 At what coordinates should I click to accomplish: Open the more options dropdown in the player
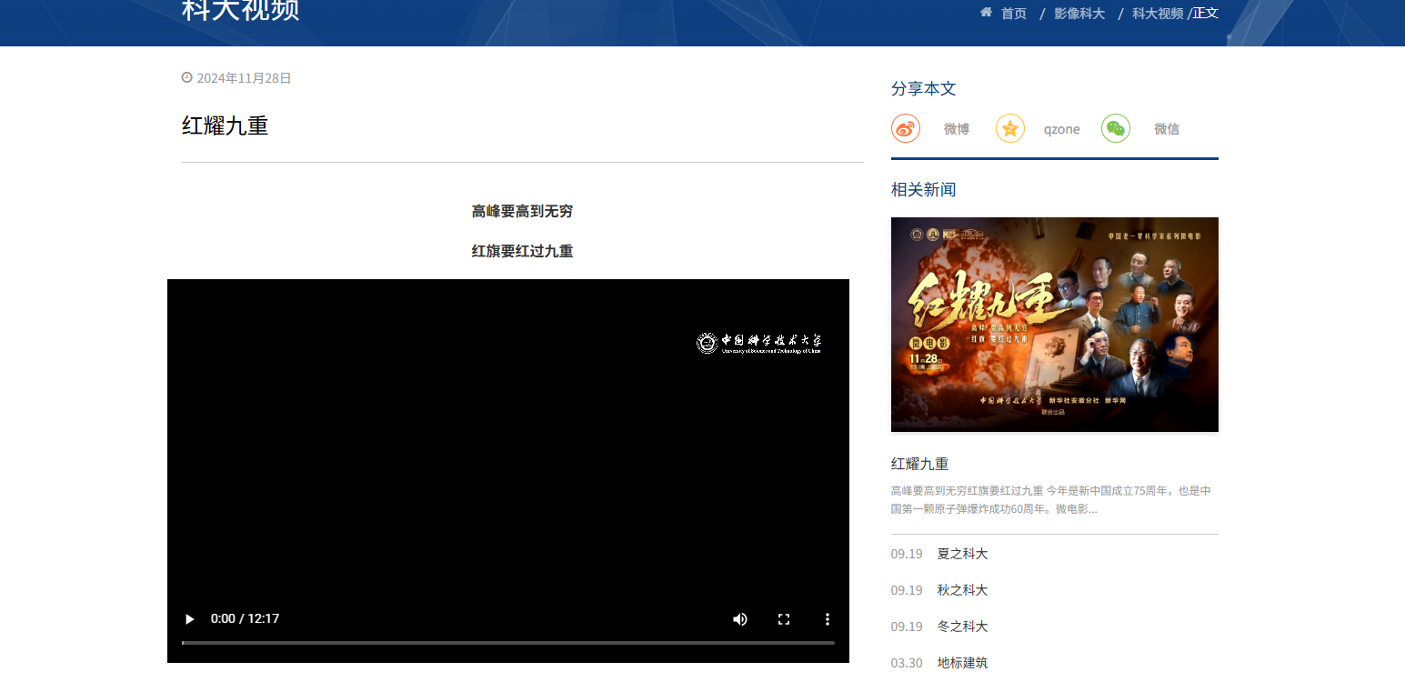pos(827,618)
